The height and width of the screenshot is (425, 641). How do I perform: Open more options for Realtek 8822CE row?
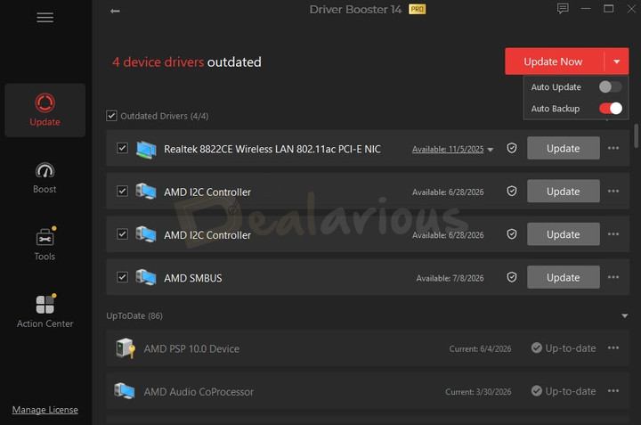[613, 148]
